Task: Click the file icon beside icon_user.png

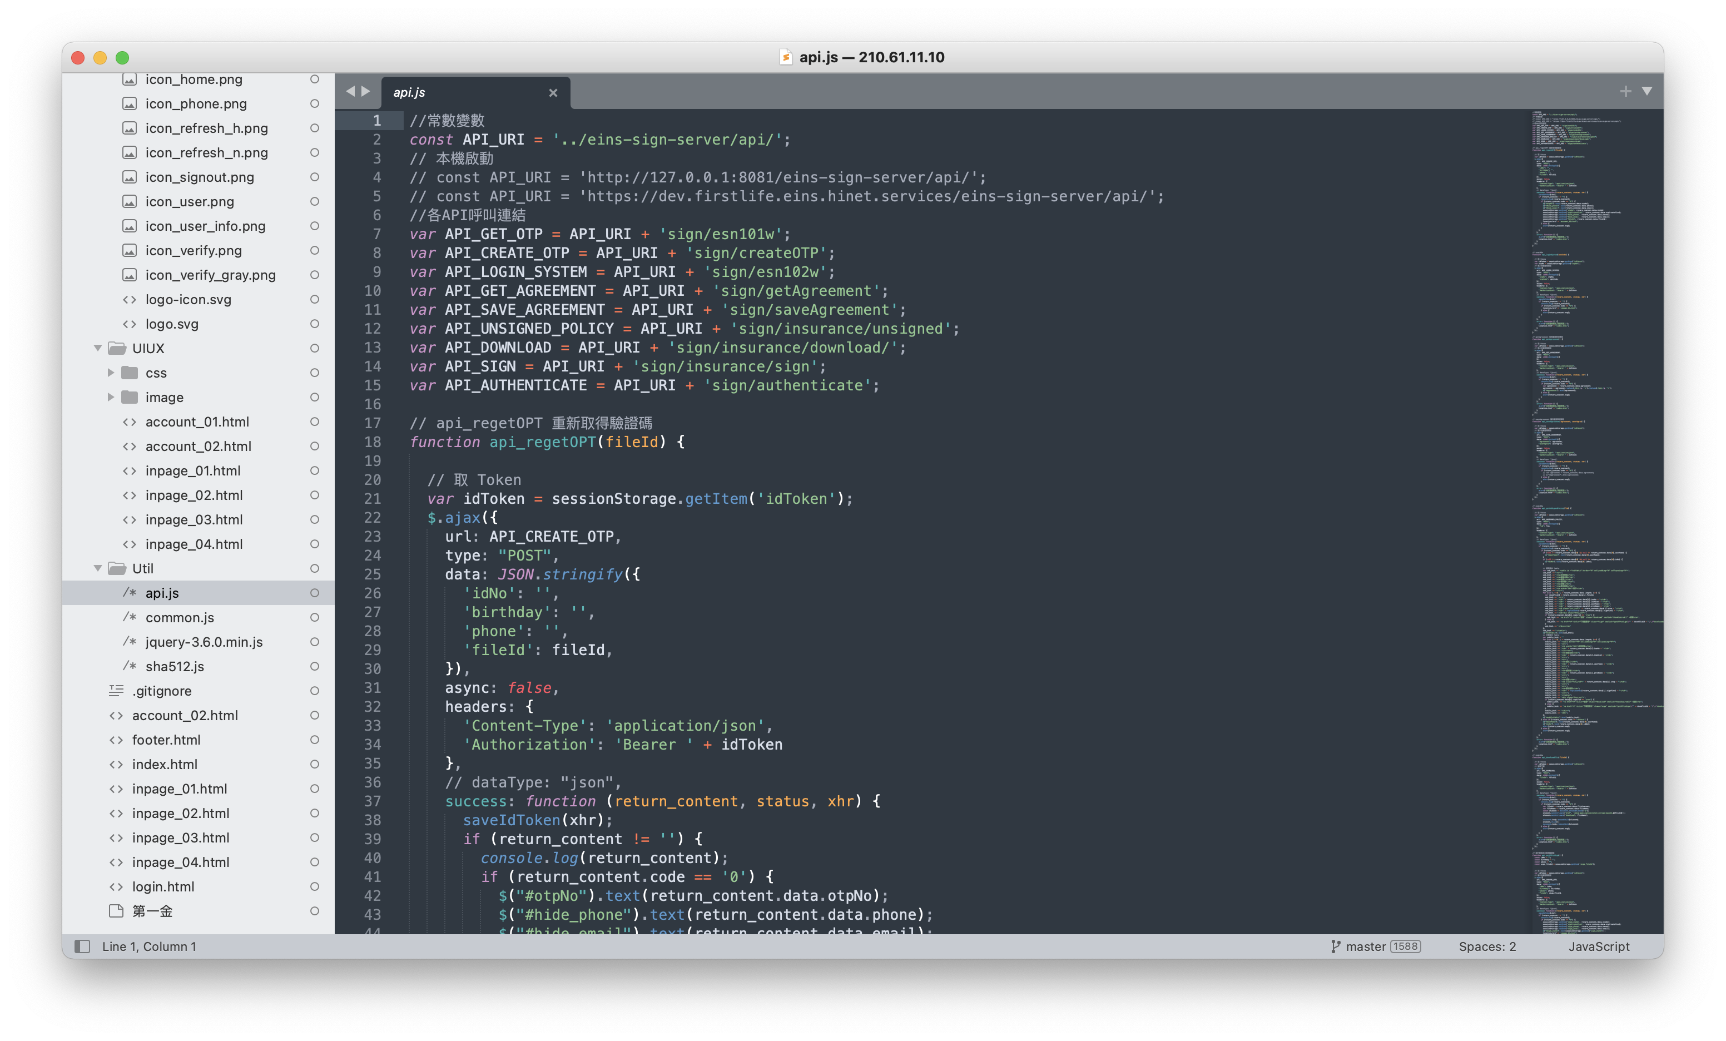Action: click(130, 202)
